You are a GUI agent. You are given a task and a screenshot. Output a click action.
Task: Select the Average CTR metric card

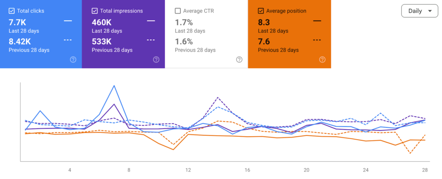[x=206, y=34]
